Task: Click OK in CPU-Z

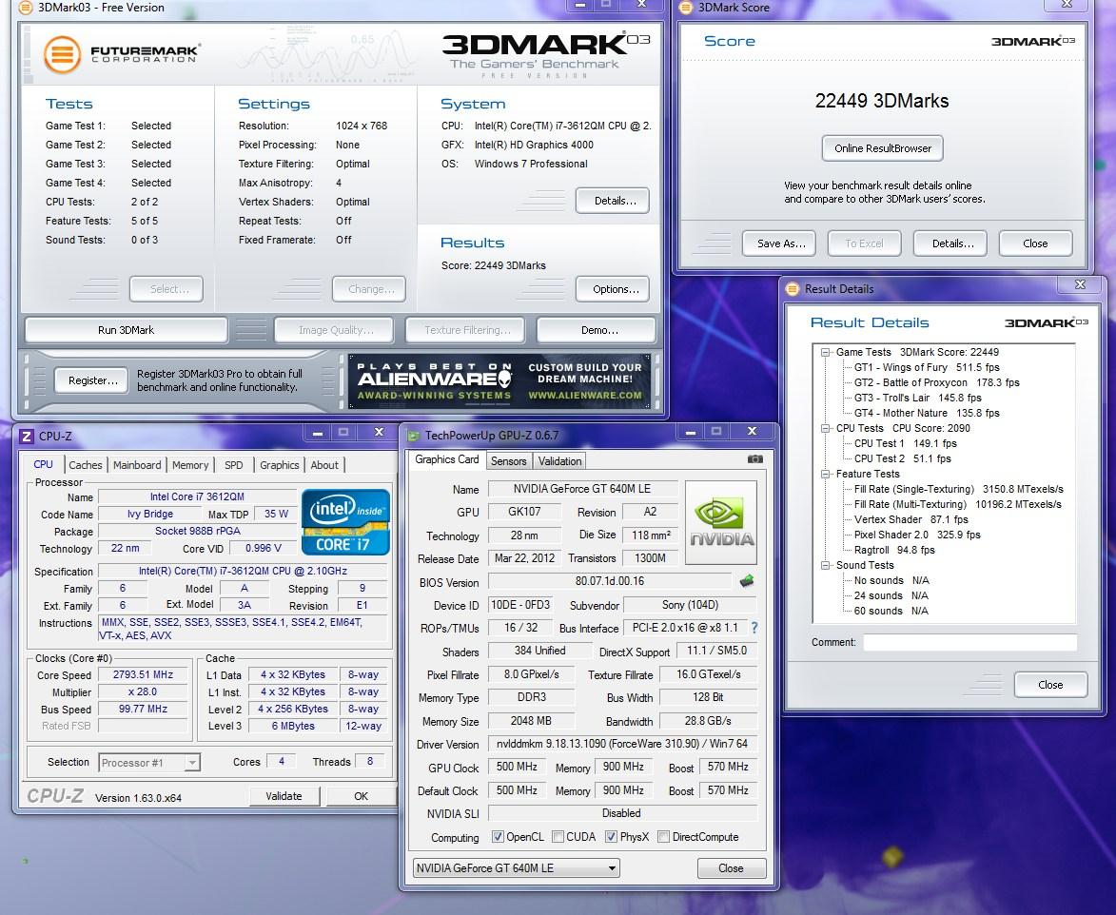Action: tap(361, 796)
